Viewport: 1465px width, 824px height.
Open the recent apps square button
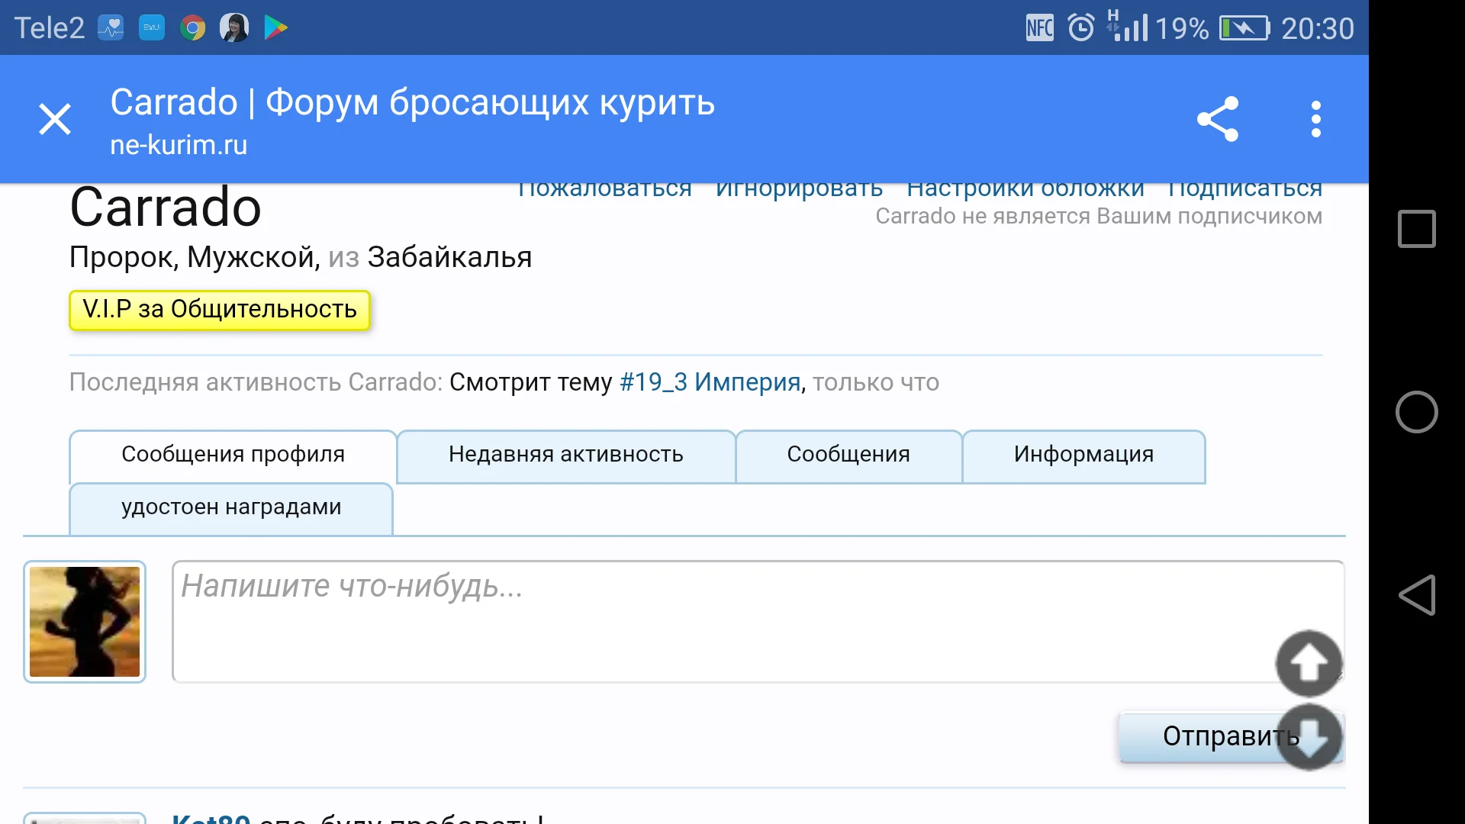(1417, 229)
